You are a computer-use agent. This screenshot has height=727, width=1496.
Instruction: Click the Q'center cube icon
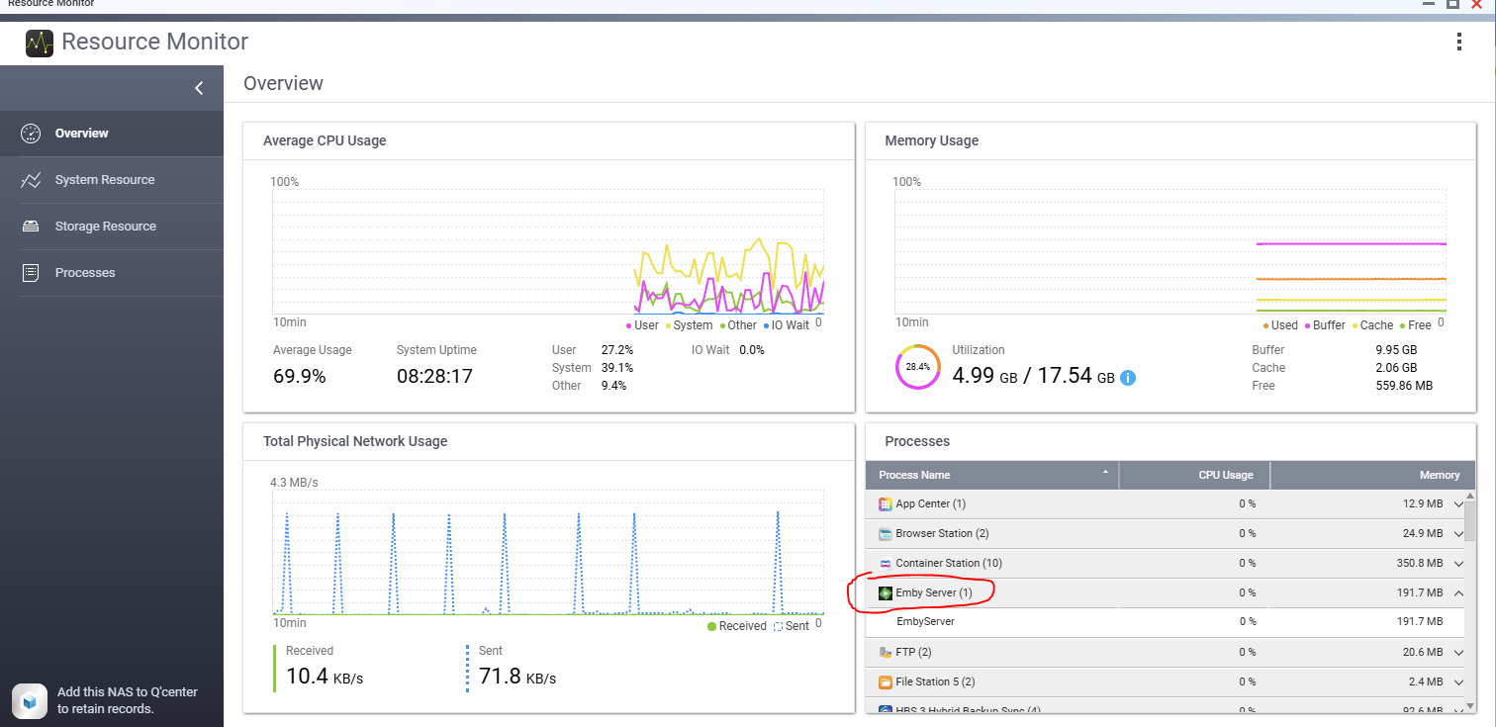[31, 700]
